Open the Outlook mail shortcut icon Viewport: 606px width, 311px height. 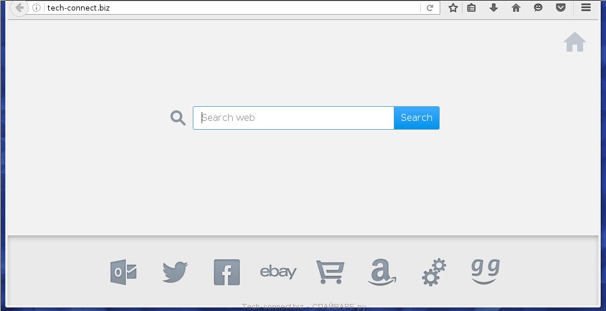(x=123, y=272)
